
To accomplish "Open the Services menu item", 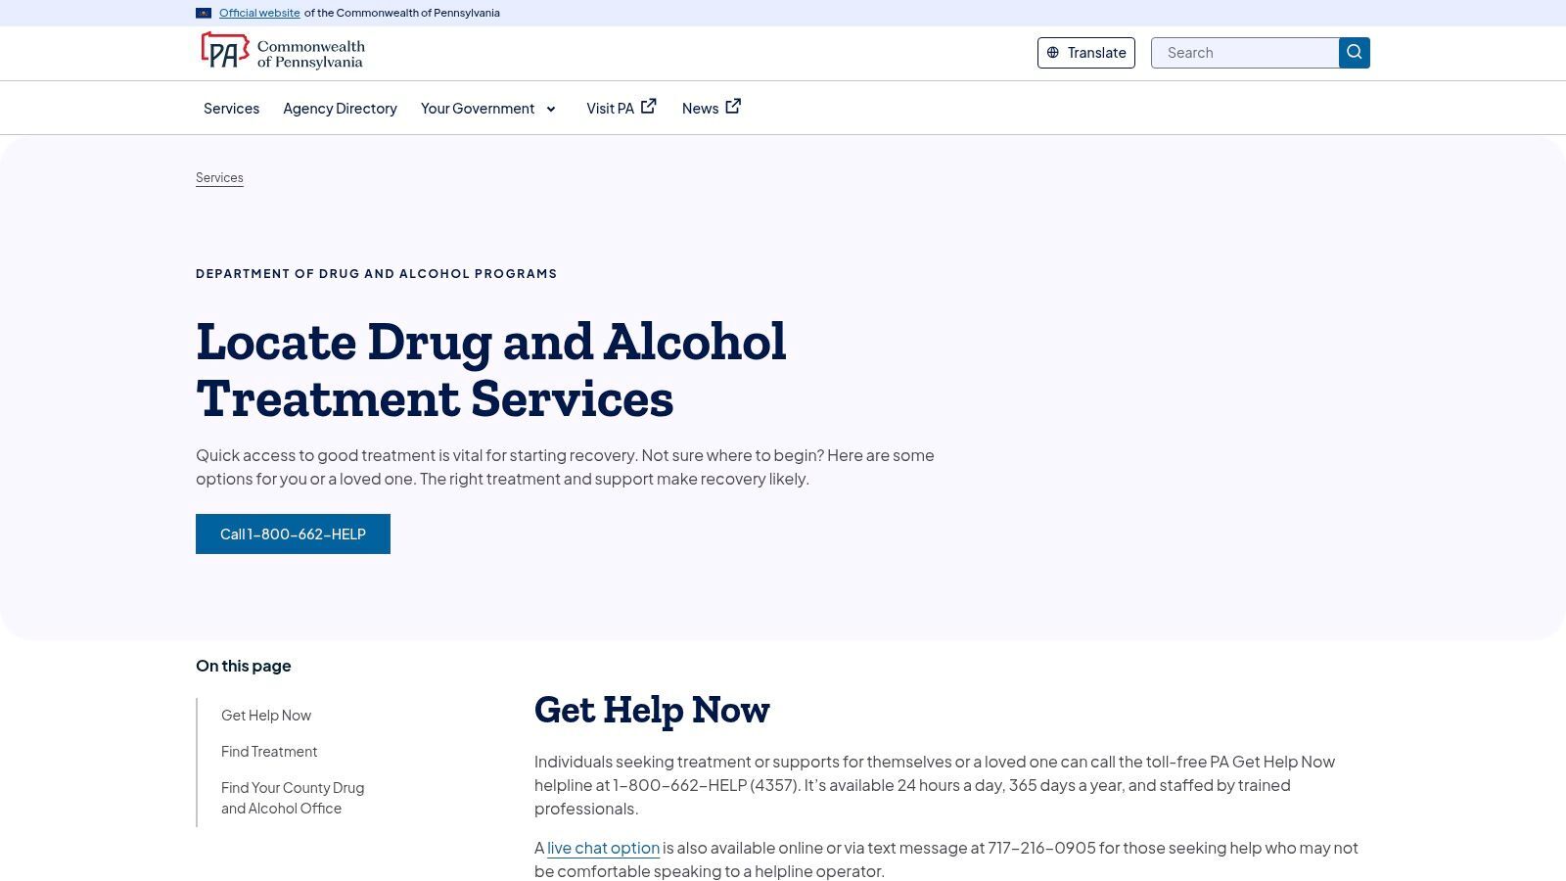I will click(231, 109).
